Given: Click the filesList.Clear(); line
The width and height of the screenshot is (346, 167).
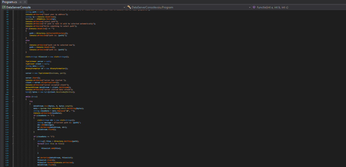Looking at the screenshot, I should point(46,160).
